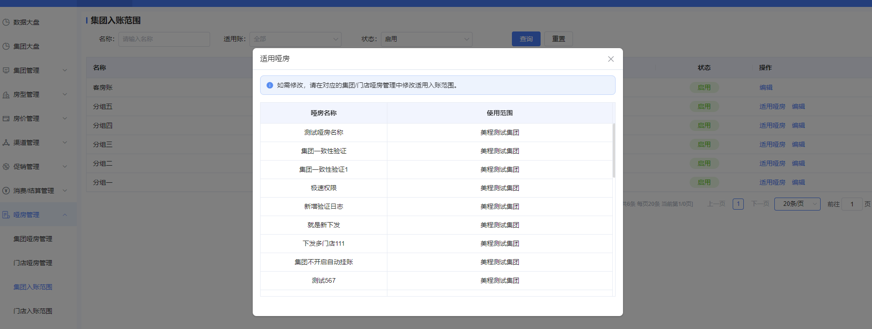Image resolution: width=872 pixels, height=329 pixels.
Task: Click the 数据大盘 sidebar icon
Action: coord(6,22)
